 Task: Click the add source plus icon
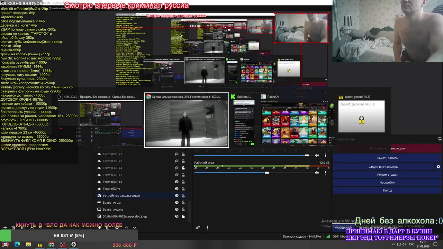(x=99, y=228)
